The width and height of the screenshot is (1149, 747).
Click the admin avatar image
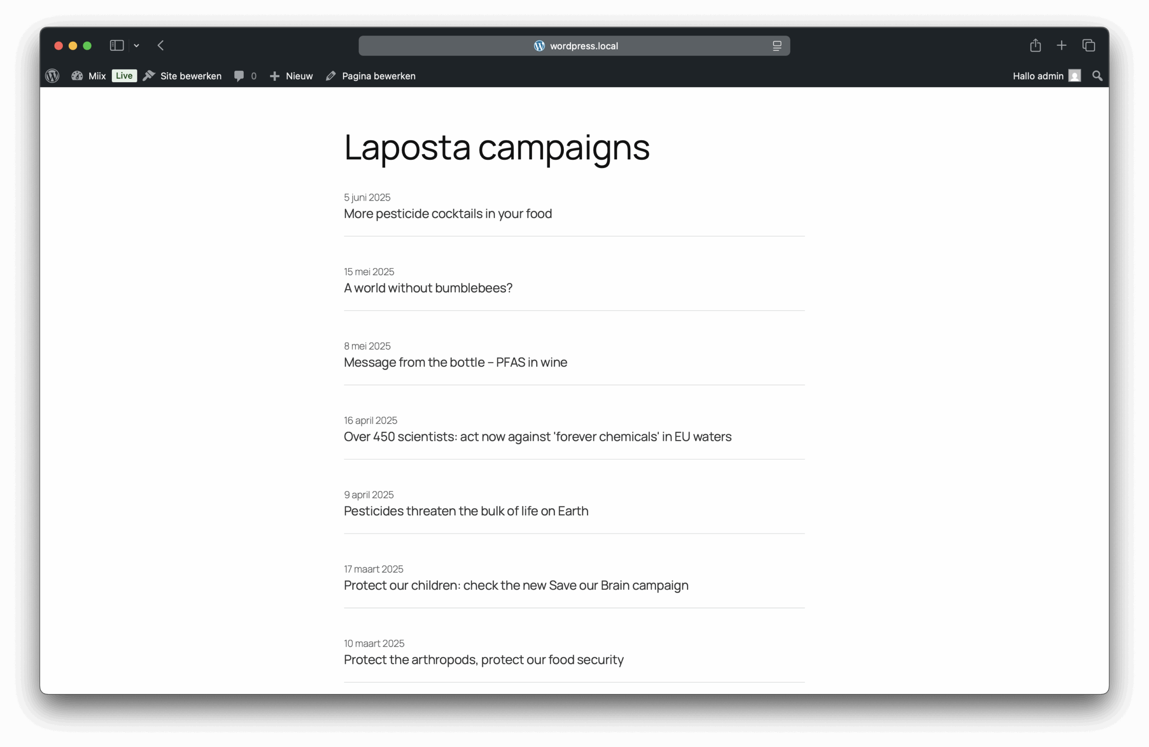pos(1074,76)
